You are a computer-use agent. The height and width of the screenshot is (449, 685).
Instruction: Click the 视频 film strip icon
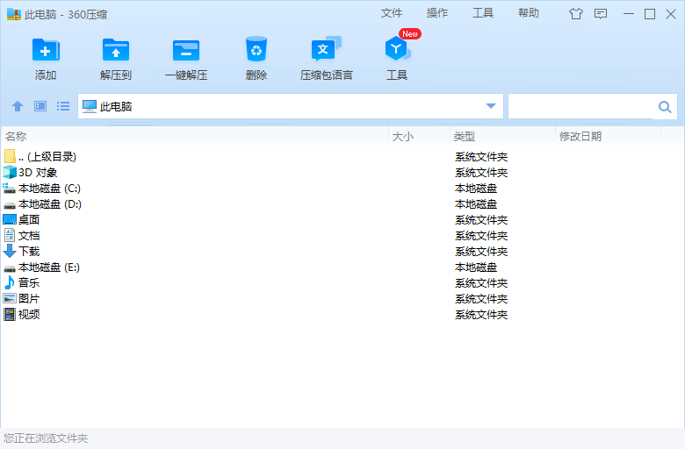pyautogui.click(x=10, y=314)
